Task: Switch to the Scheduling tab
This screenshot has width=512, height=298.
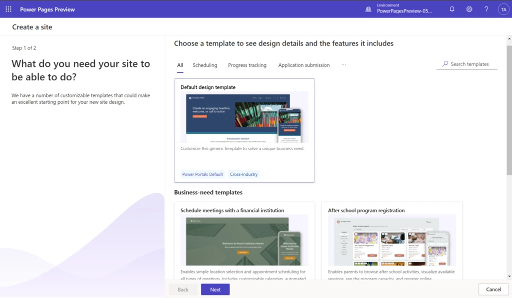Action: (x=204, y=65)
